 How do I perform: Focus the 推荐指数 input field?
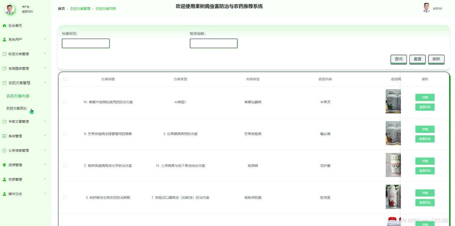(214, 43)
